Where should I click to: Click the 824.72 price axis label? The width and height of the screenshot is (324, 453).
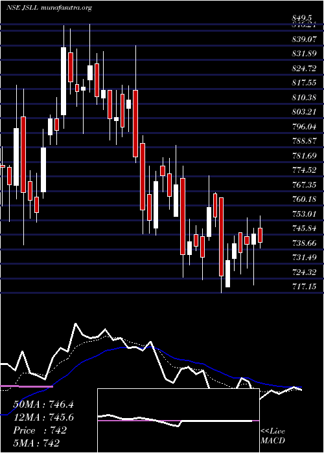pyautogui.click(x=304, y=69)
